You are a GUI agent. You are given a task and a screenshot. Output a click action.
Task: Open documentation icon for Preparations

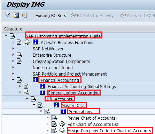(x=47, y=111)
